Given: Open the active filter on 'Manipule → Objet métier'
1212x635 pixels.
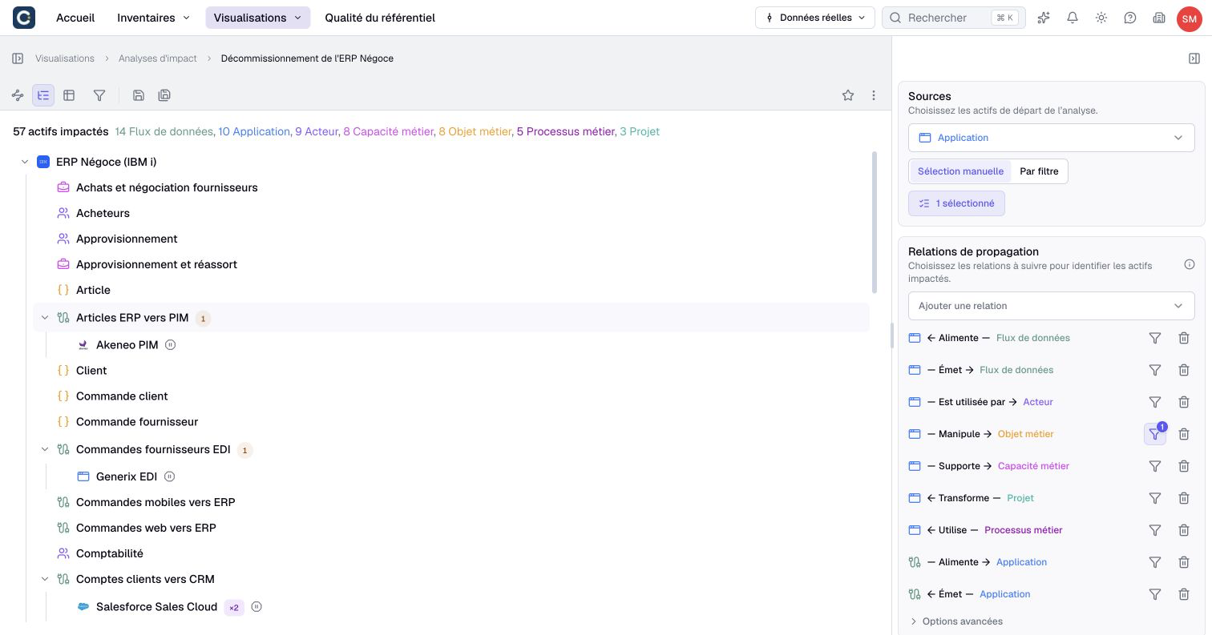Looking at the screenshot, I should (1155, 434).
